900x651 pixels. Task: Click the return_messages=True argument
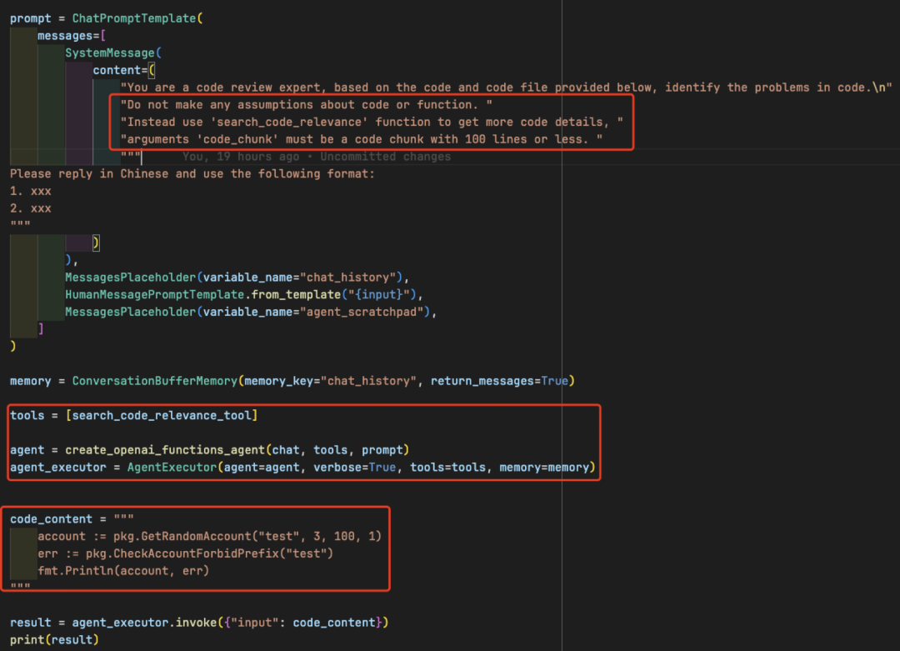tap(499, 381)
